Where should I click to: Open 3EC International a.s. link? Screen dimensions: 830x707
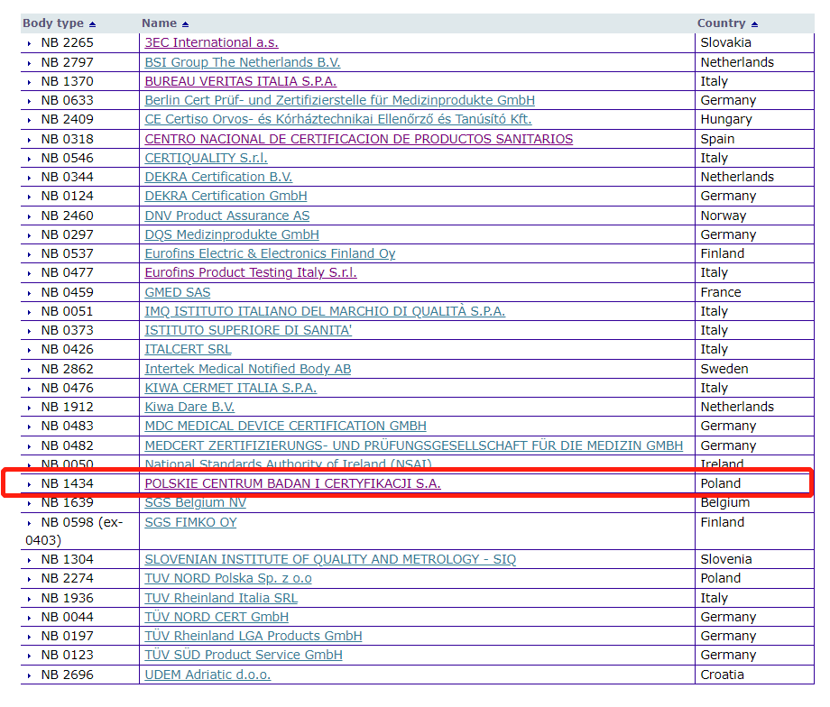211,42
